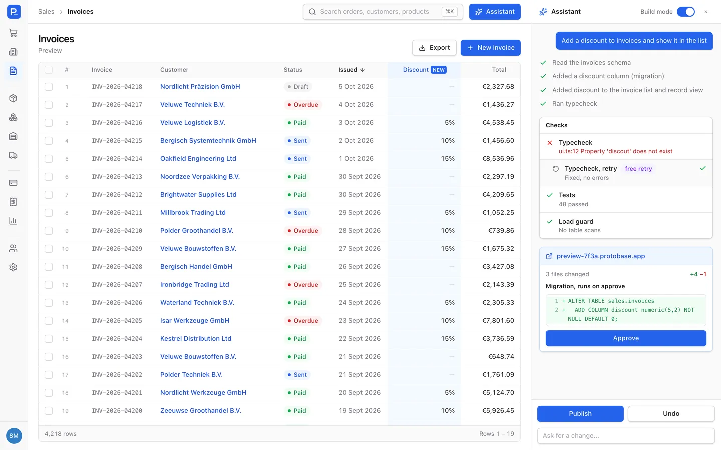Open the settings gear icon in sidebar
This screenshot has width=721, height=450.
14,267
